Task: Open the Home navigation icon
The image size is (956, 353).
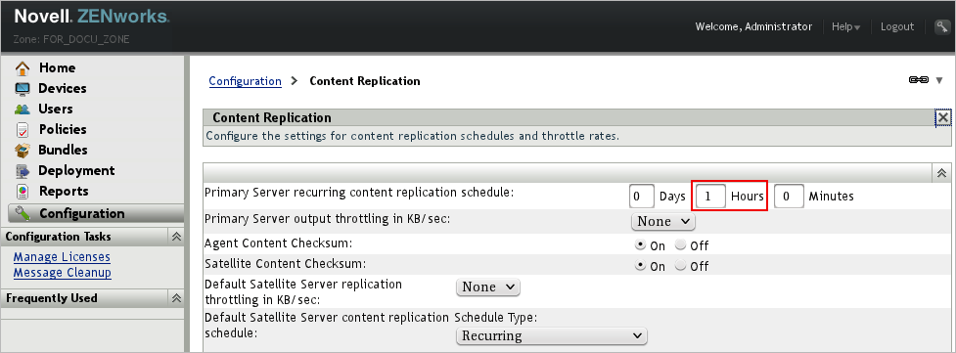Action: (x=23, y=68)
